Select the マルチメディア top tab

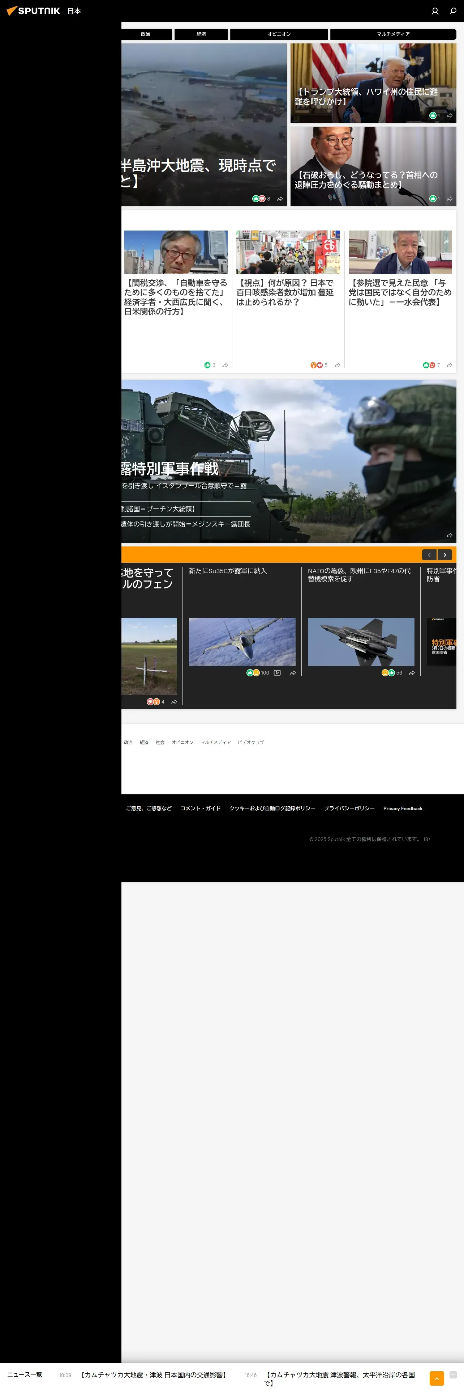(x=393, y=34)
